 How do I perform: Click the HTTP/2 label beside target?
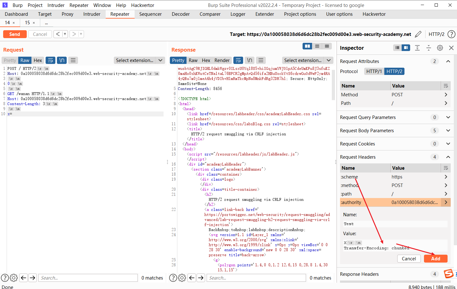(x=437, y=34)
